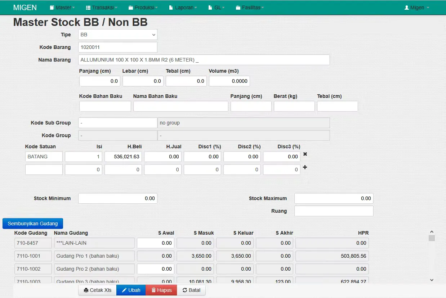Click the Batal button
Viewport: 446px width, 298px height.
(x=191, y=290)
